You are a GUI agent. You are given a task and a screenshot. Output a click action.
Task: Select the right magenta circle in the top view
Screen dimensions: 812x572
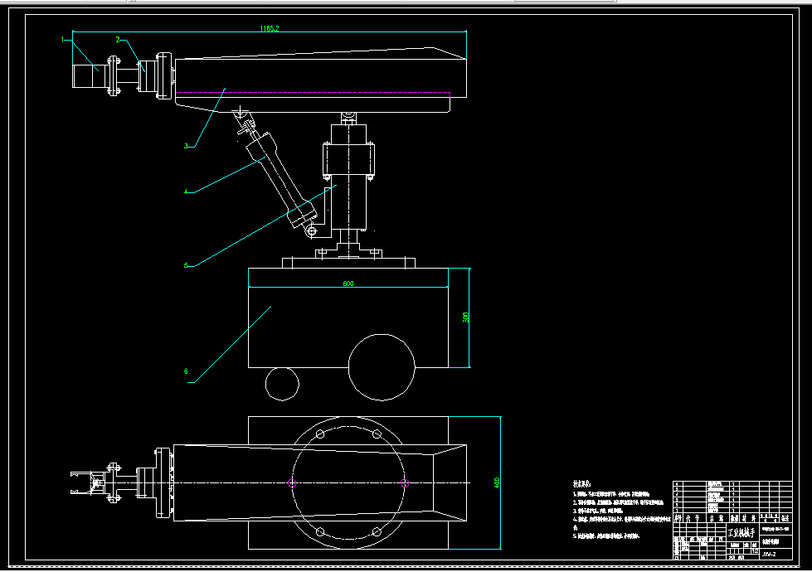405,483
